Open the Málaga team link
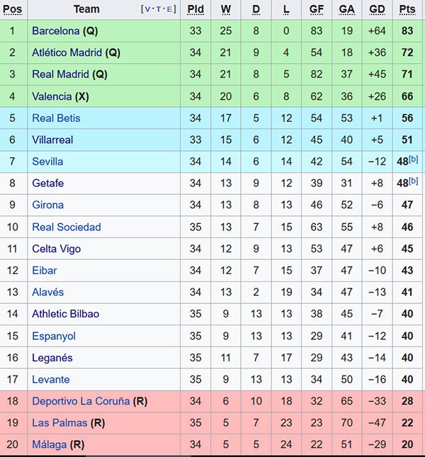The height and width of the screenshot is (457, 425). [49, 445]
